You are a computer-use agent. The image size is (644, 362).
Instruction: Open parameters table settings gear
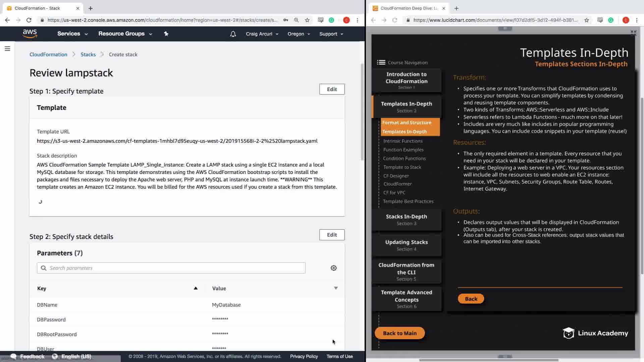click(333, 268)
